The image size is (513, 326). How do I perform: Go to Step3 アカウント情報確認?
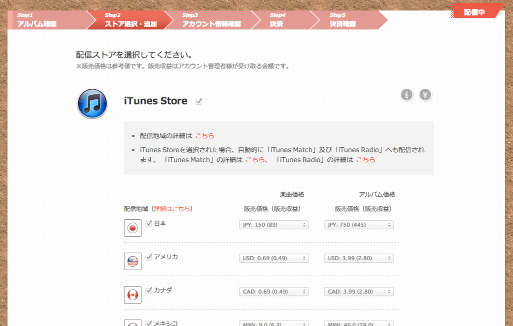[x=212, y=20]
